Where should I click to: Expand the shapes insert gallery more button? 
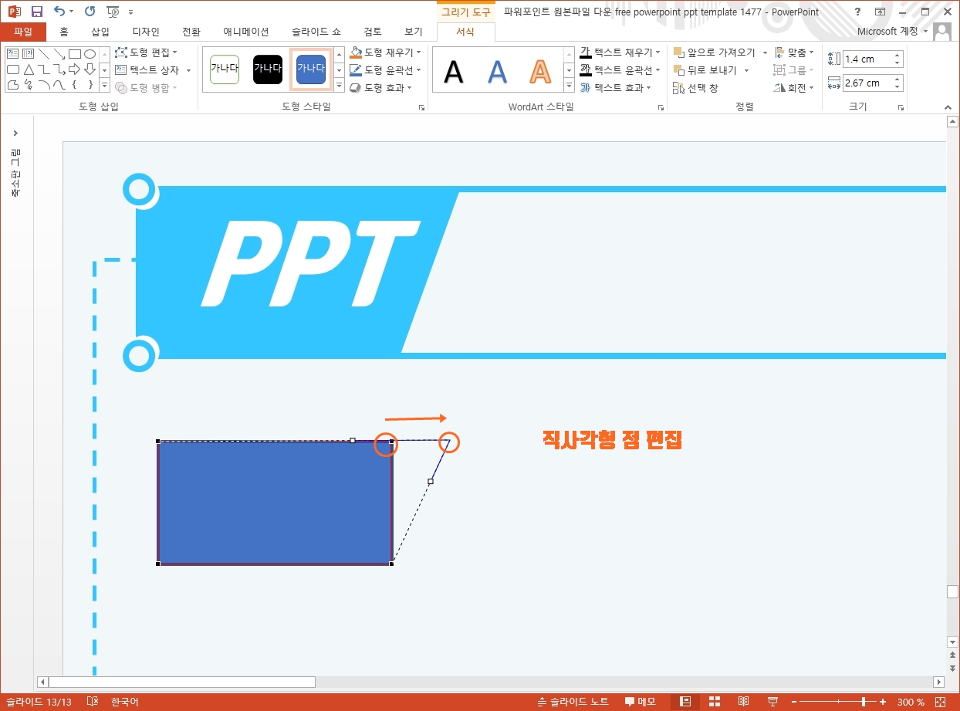(x=106, y=84)
